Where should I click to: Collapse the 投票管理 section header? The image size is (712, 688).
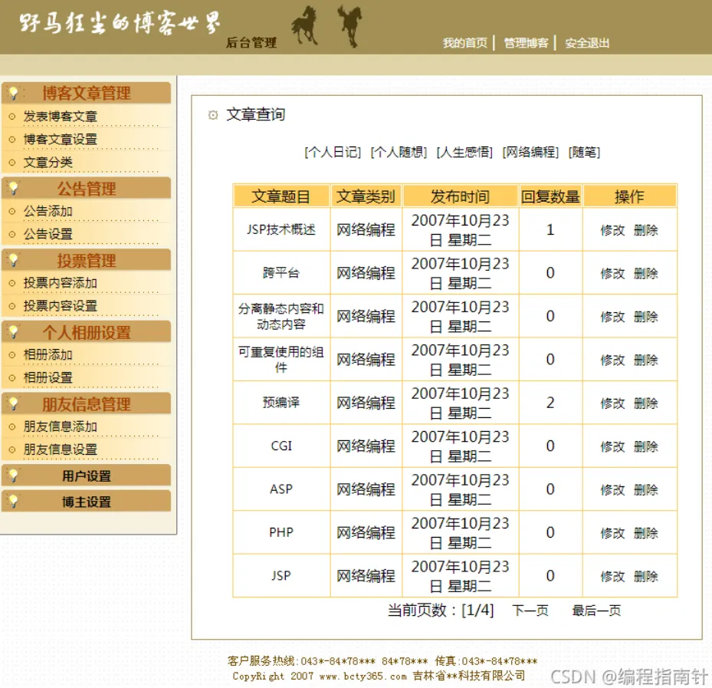point(87,260)
